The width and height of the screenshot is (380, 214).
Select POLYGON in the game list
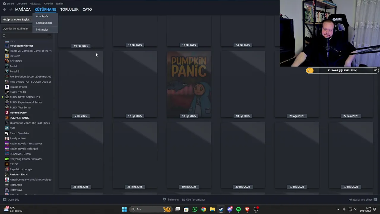pyautogui.click(x=16, y=61)
